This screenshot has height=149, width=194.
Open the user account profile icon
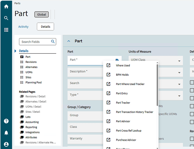click(x=6, y=144)
